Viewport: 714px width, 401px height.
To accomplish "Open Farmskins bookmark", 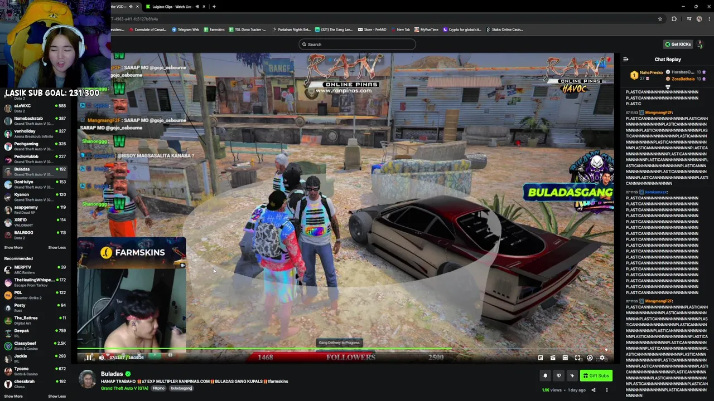I will (214, 30).
